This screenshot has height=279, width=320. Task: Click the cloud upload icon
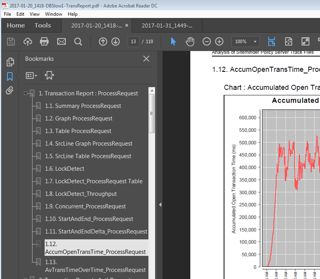[x=28, y=42]
